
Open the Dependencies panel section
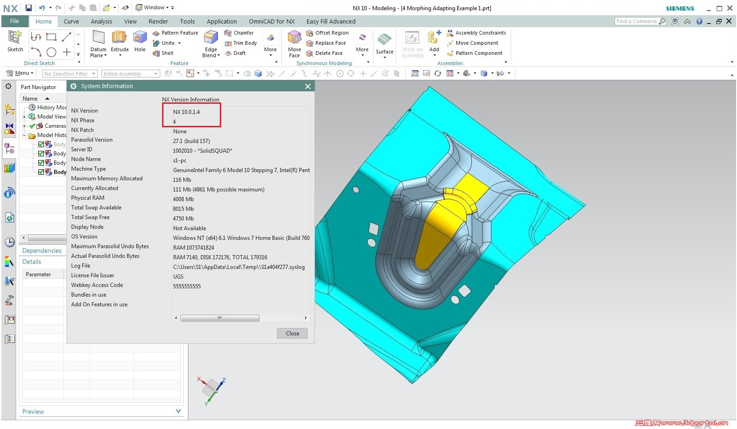[42, 250]
